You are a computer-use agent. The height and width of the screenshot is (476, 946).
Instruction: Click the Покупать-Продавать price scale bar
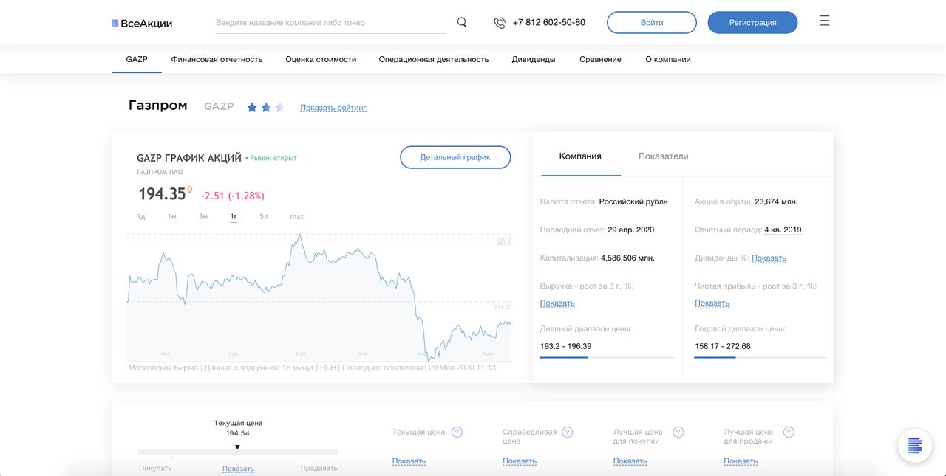(x=238, y=452)
